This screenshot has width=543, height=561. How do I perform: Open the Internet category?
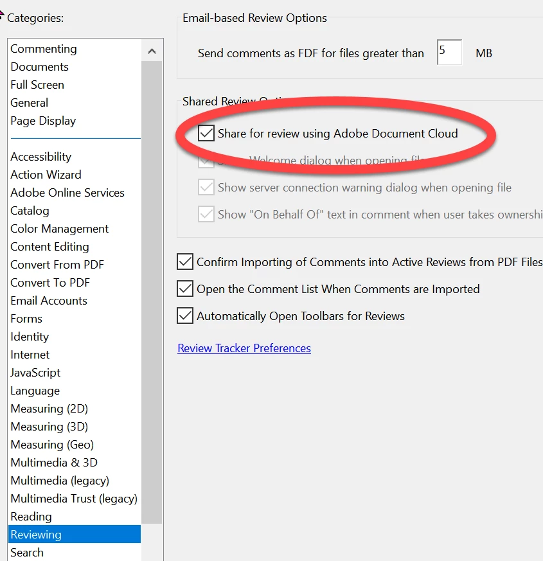30,355
